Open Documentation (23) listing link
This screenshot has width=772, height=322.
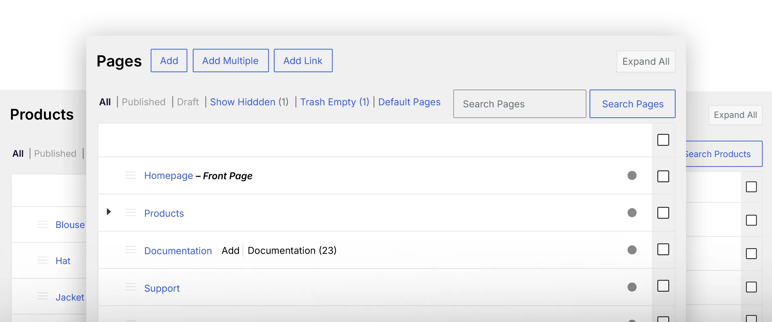[x=292, y=250]
